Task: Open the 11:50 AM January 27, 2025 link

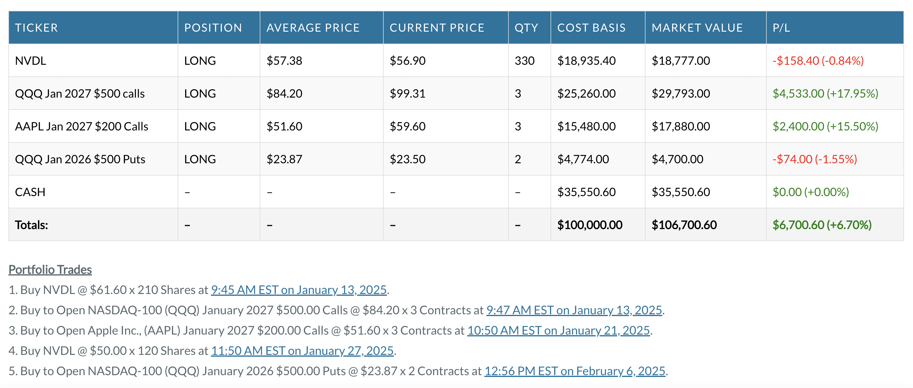Action: pyautogui.click(x=302, y=350)
